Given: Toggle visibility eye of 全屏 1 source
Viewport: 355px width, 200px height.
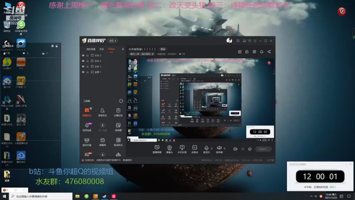Looking at the screenshot, I should (83, 72).
